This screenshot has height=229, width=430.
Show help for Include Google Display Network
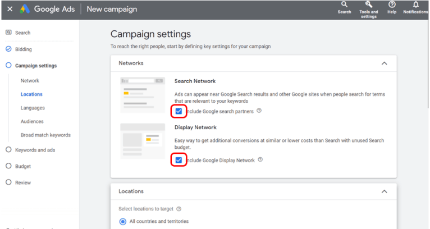point(260,159)
